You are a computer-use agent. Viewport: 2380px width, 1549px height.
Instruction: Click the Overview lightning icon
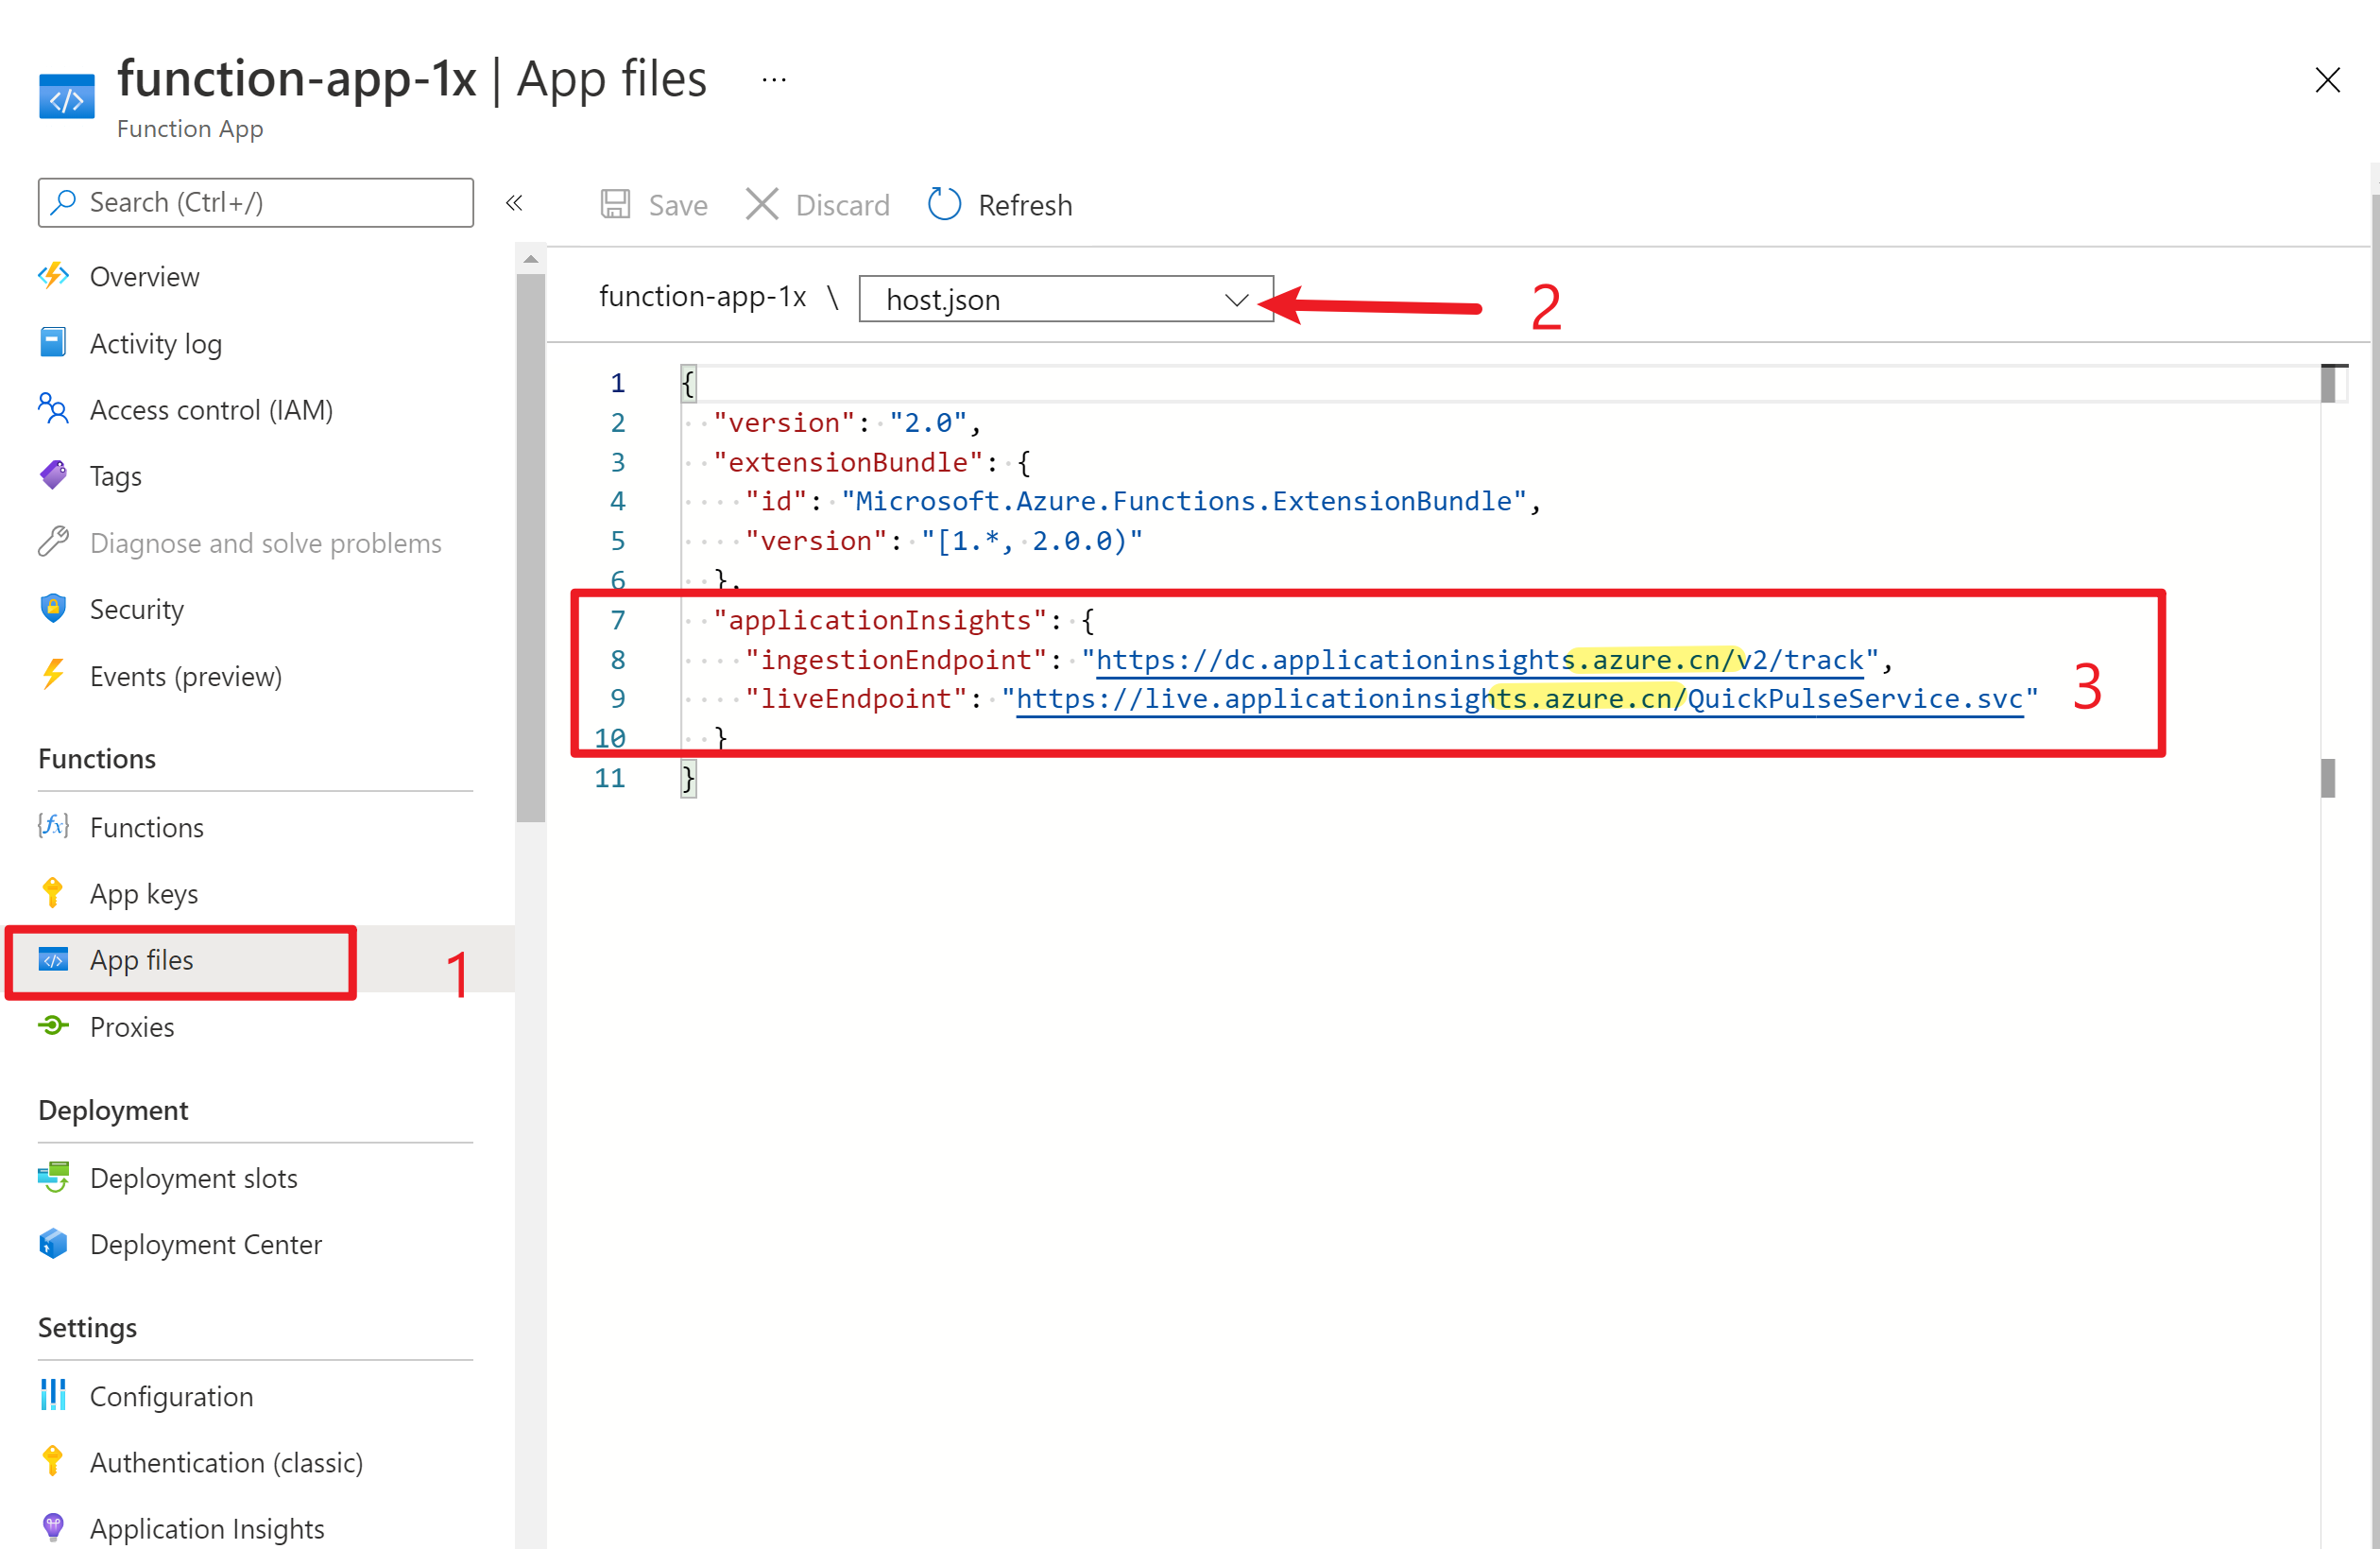point(54,276)
